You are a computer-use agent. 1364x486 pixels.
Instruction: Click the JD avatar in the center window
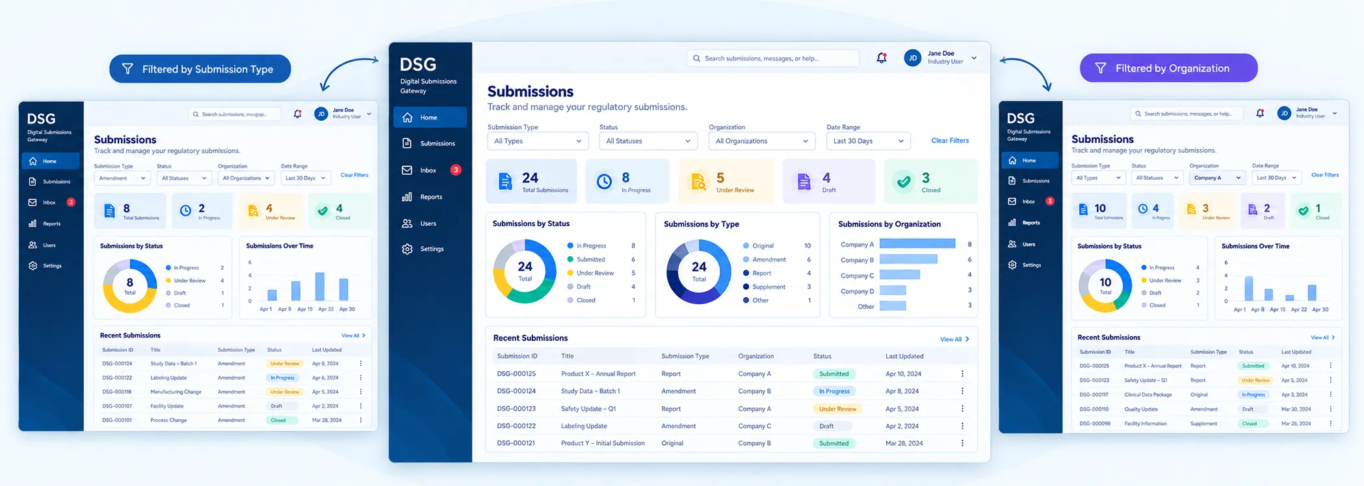click(x=913, y=58)
